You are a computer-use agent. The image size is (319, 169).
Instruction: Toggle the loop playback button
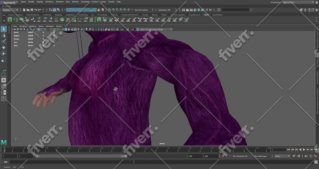coord(294,156)
